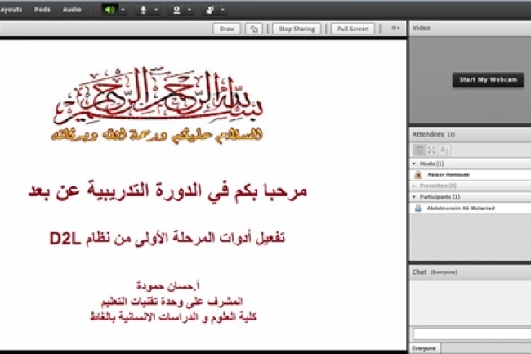Open the Audio menu

[72, 10]
